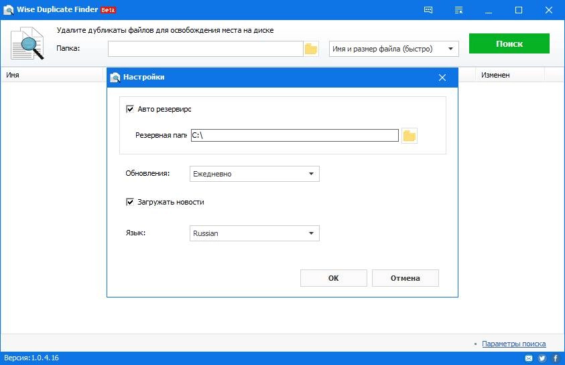565x365 pixels.
Task: Open the Twitter icon in status bar
Action: [542, 358]
